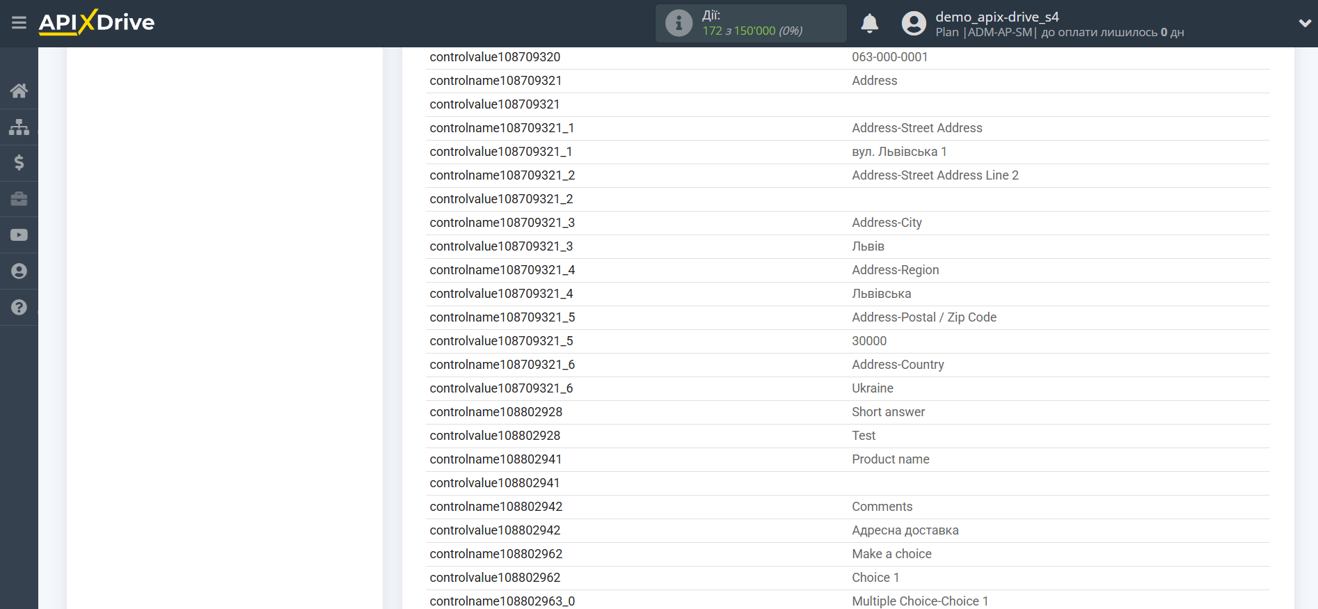Click the actions counter 172 of 150'000

click(752, 31)
